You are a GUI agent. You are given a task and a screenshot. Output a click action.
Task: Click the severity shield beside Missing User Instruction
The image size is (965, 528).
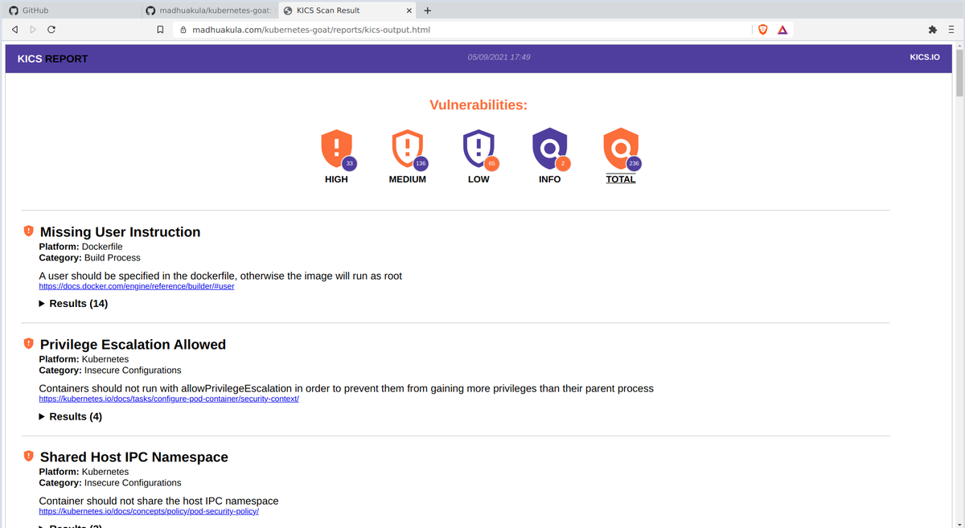pyautogui.click(x=28, y=231)
